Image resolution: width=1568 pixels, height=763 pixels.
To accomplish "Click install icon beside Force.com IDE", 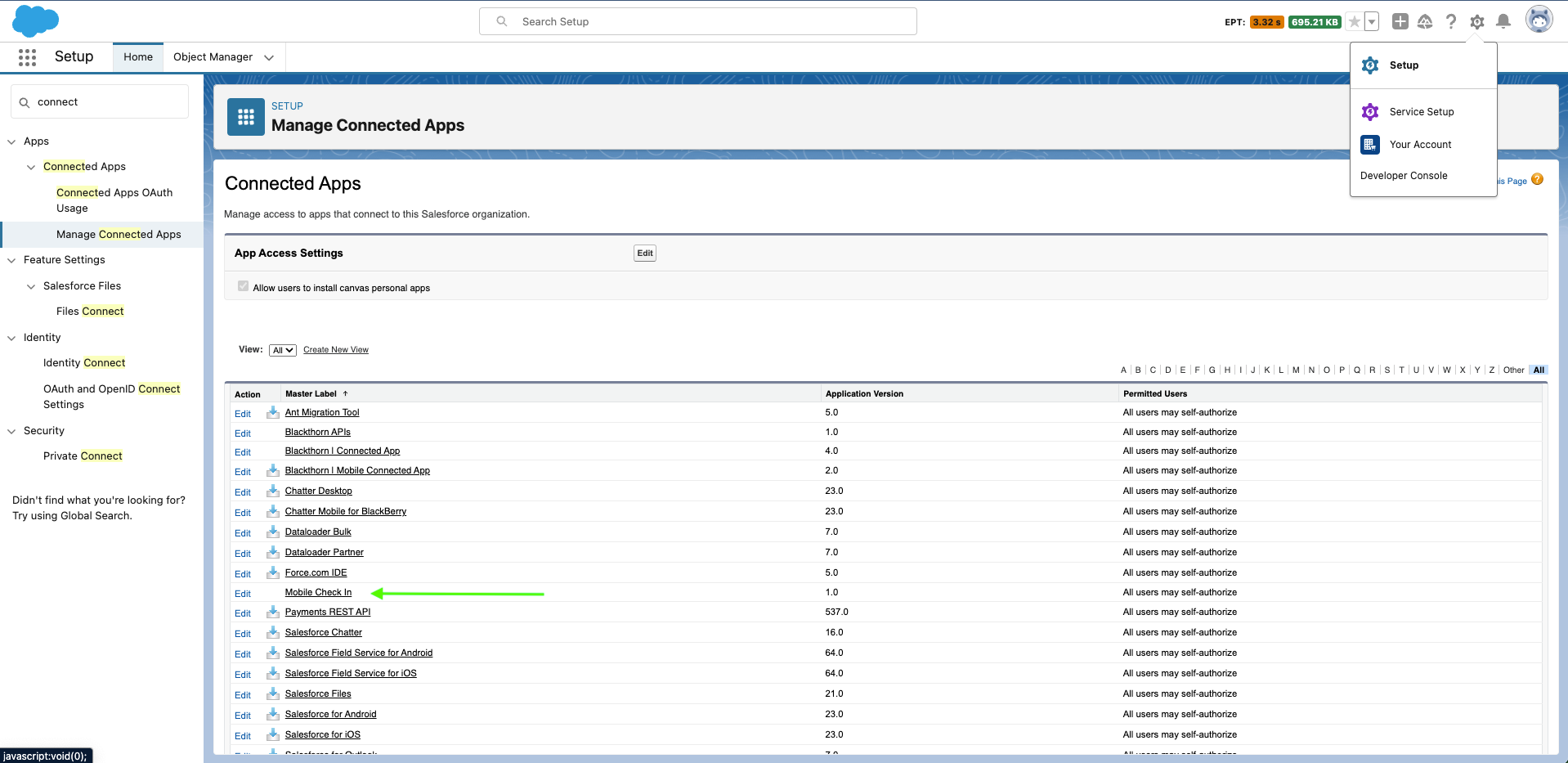I will [x=273, y=572].
